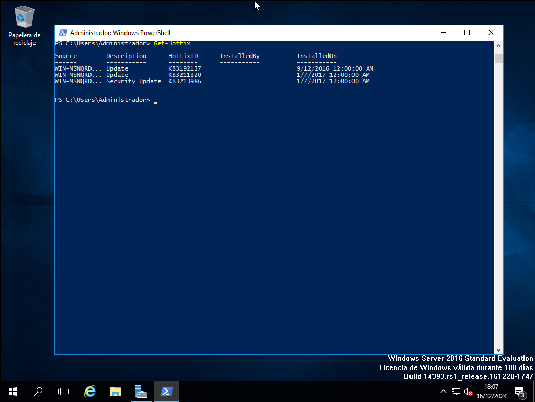Click hotfix ID KB3211320
The width and height of the screenshot is (535, 402).
click(185, 75)
